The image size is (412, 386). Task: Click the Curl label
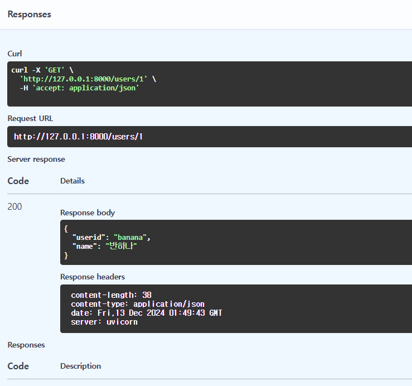(x=14, y=54)
